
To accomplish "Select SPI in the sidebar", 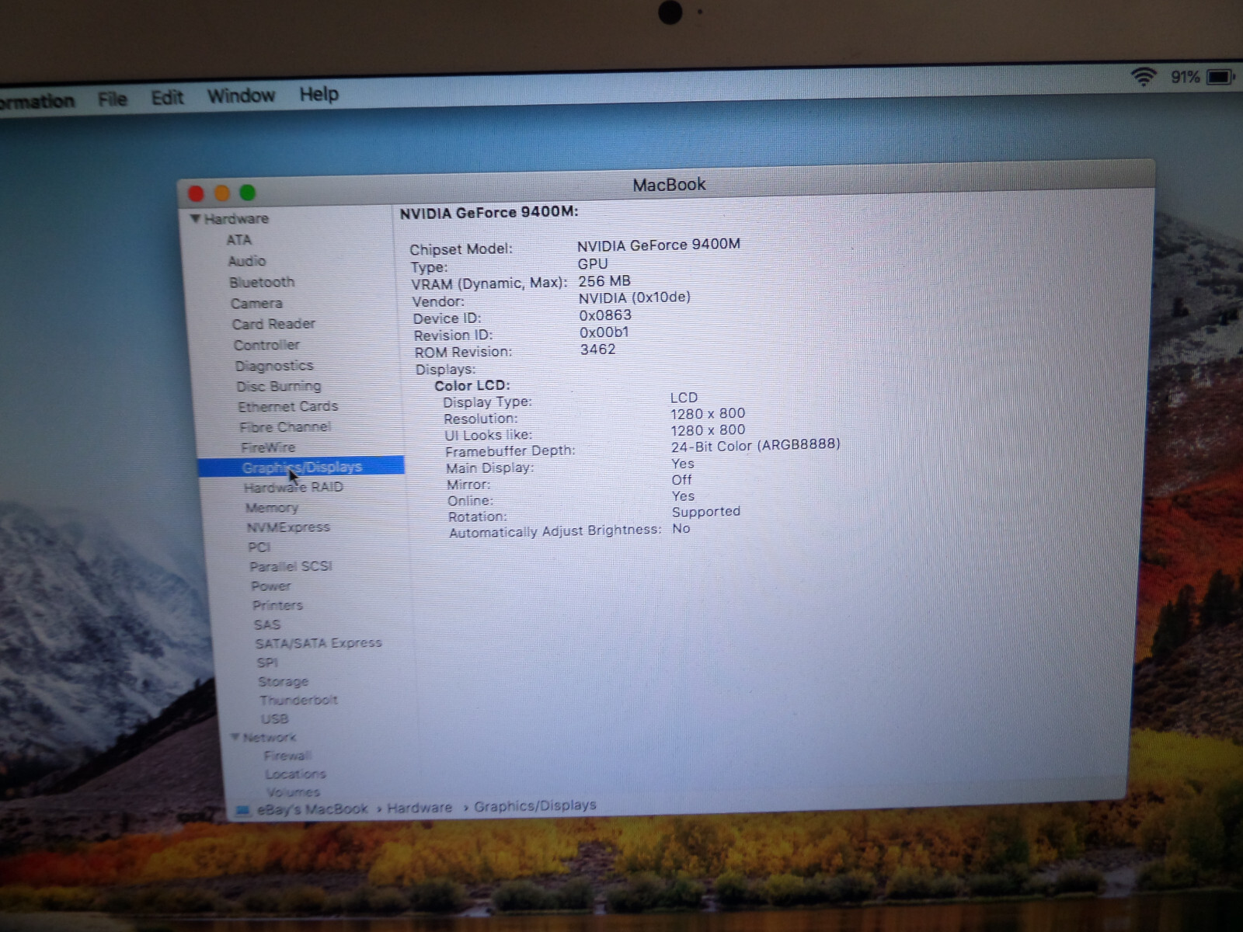I will [267, 662].
